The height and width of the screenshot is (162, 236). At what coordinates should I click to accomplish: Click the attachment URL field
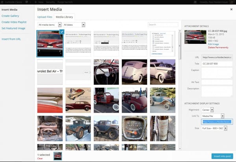[217, 57]
